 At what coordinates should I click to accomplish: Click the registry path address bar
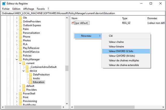point(83,13)
